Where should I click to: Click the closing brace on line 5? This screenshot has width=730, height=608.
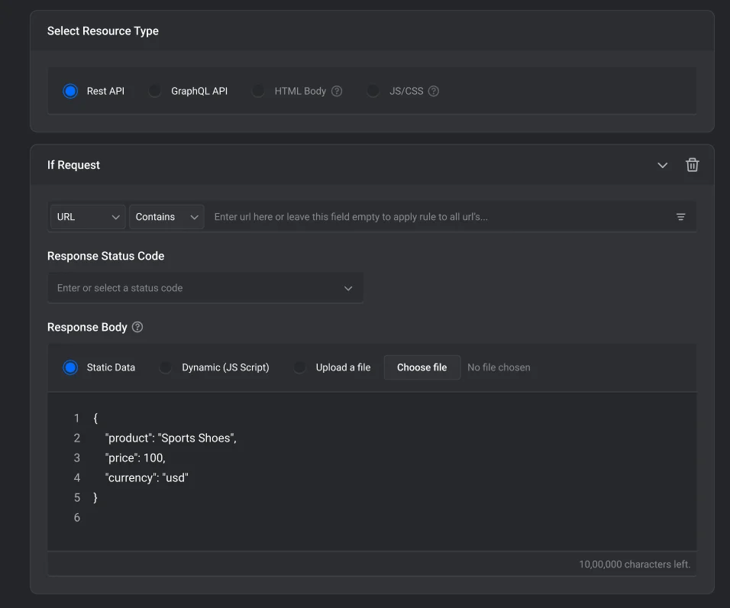pos(95,498)
